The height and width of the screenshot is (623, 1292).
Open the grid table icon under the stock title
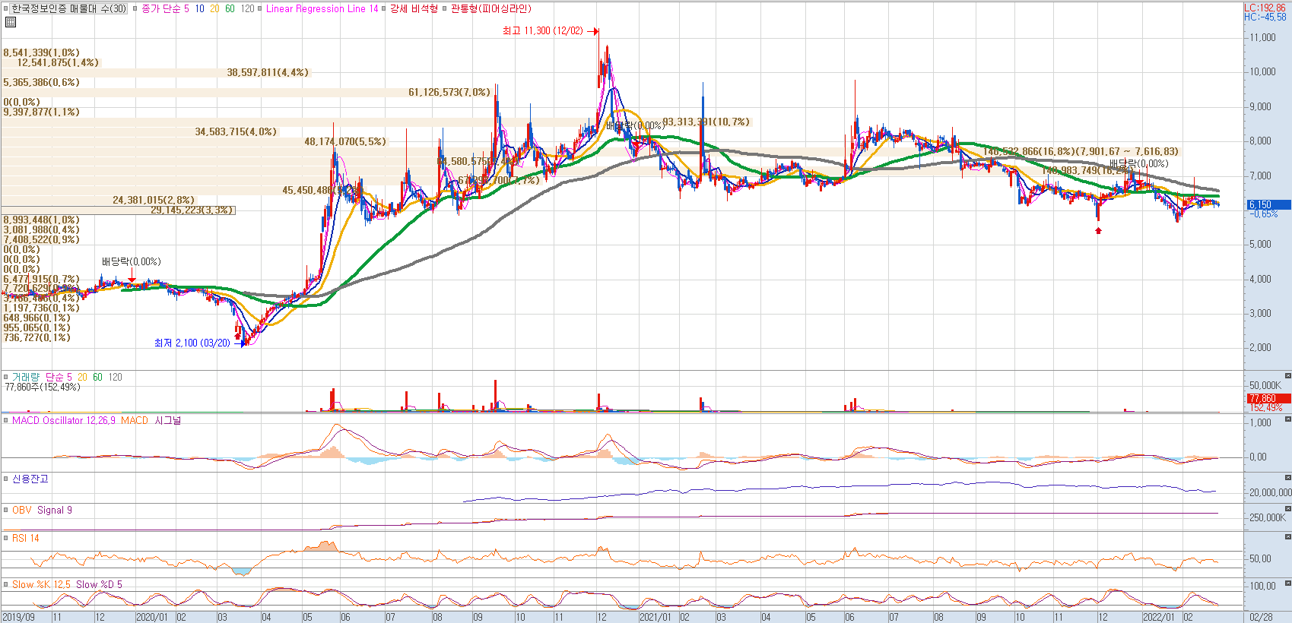pyautogui.click(x=11, y=23)
